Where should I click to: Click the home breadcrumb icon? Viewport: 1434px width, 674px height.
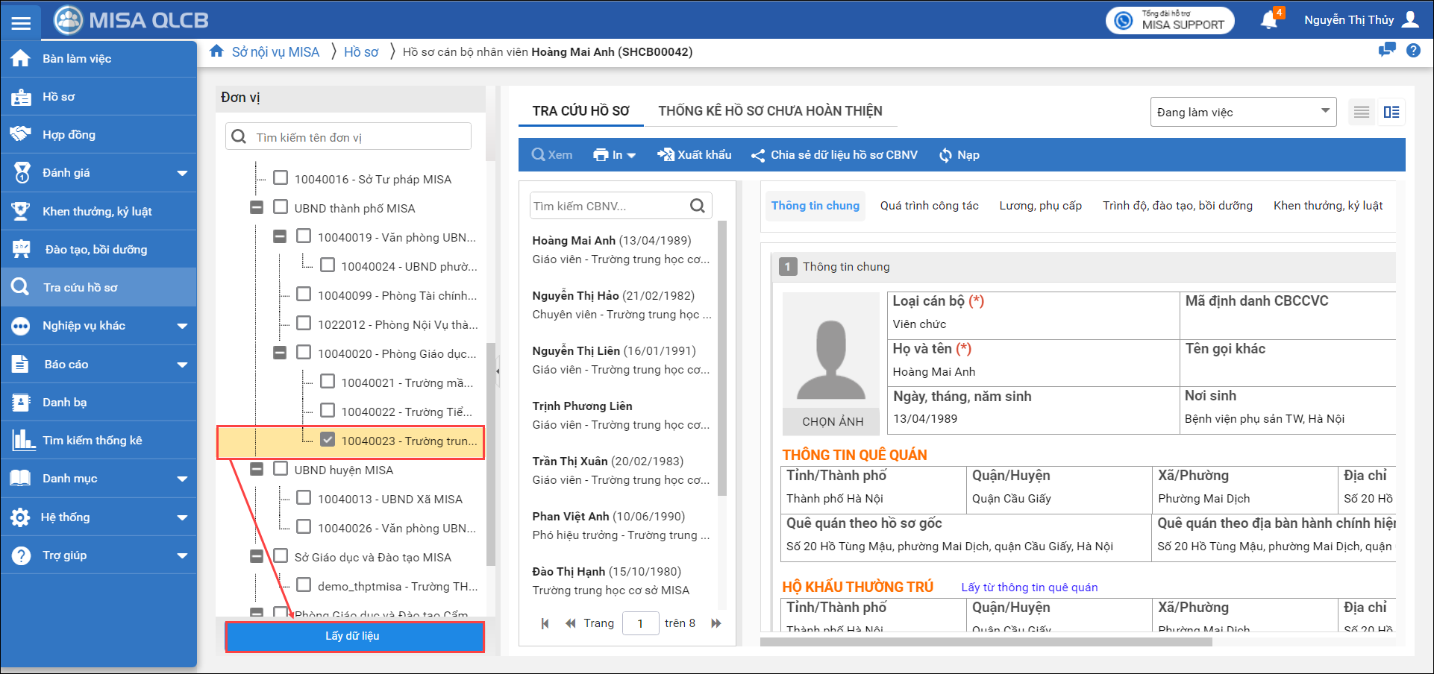[x=216, y=51]
